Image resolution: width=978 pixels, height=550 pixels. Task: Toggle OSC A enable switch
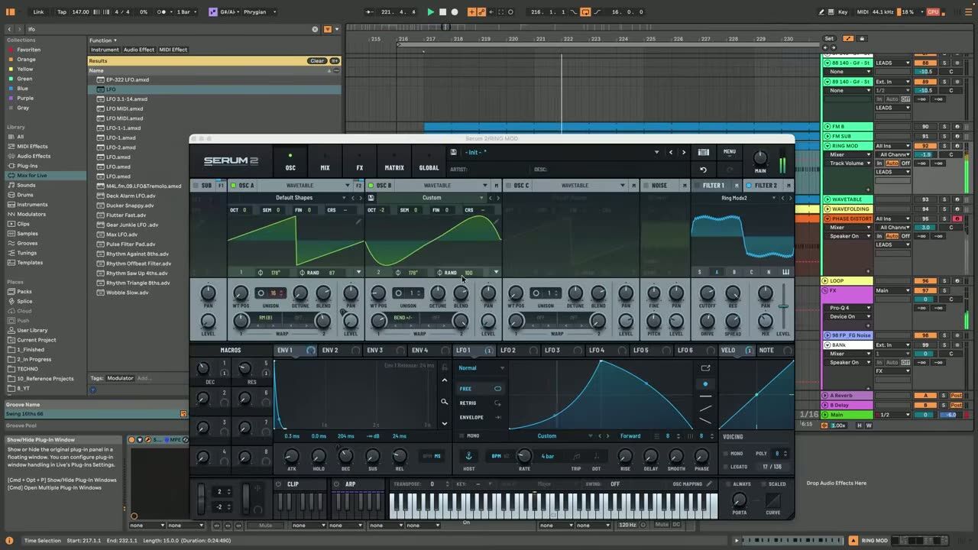point(233,186)
